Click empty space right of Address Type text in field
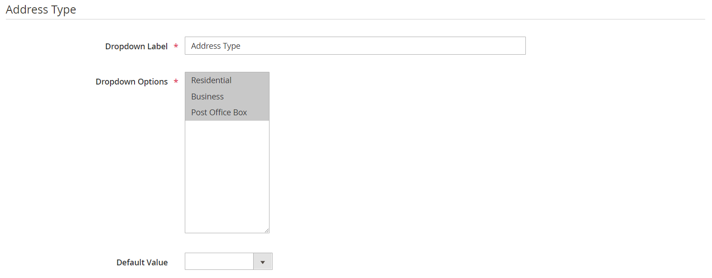Screen dimensions: 712x278 pos(383,46)
